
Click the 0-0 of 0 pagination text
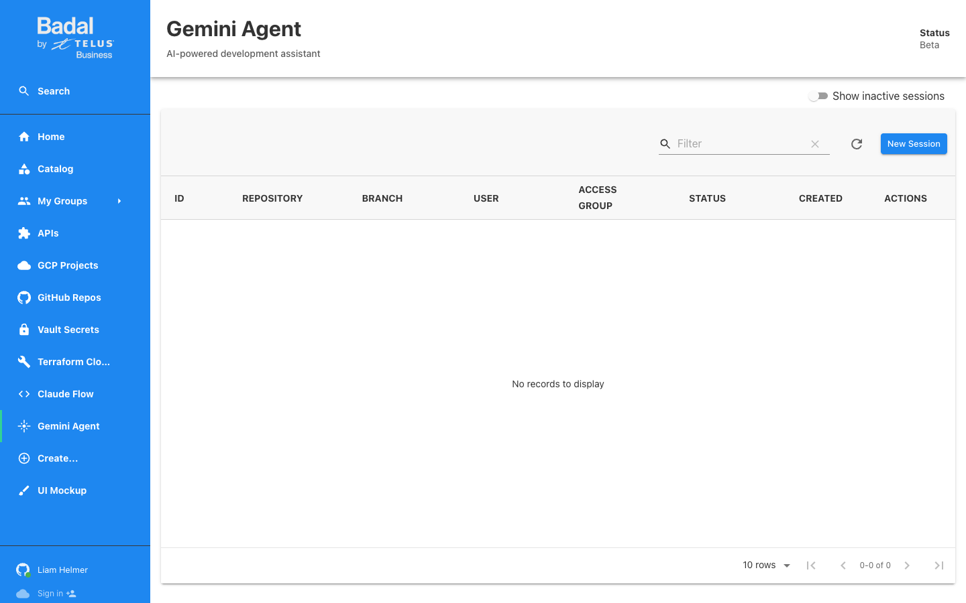tap(875, 565)
